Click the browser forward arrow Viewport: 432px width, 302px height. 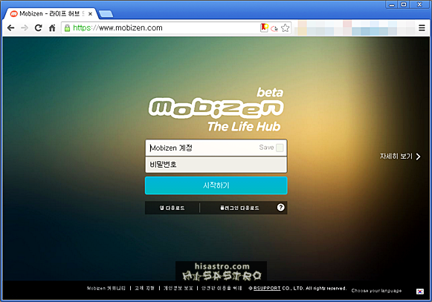[x=25, y=27]
